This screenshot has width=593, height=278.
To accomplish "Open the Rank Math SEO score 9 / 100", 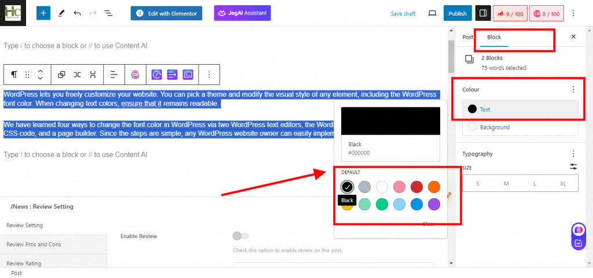I will 510,13.
